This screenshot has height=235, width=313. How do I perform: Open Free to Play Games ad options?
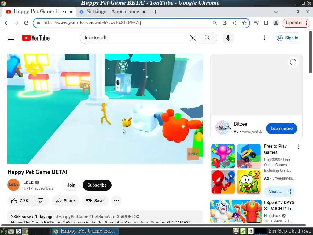tap(298, 147)
